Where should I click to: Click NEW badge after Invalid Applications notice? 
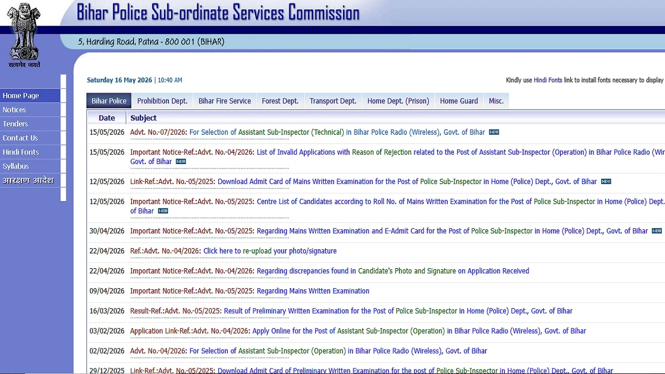[181, 162]
